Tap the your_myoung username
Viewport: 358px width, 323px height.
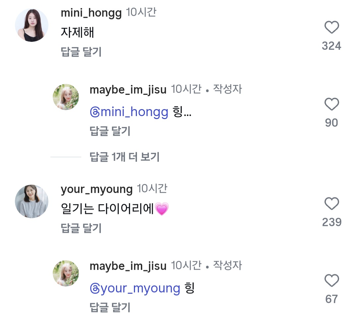(x=96, y=189)
